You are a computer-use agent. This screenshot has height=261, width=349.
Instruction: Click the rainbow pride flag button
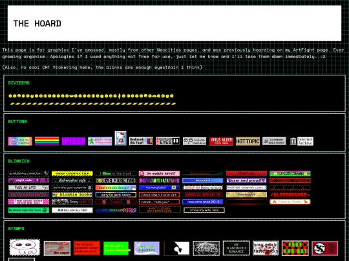tap(47, 141)
